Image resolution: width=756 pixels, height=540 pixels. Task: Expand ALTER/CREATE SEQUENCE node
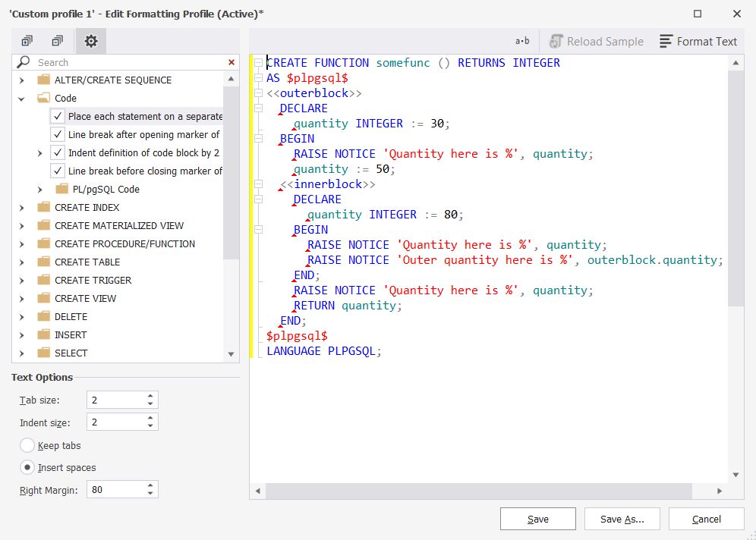(x=22, y=80)
